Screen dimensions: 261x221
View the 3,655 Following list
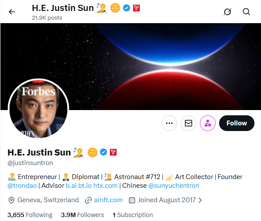(30, 215)
